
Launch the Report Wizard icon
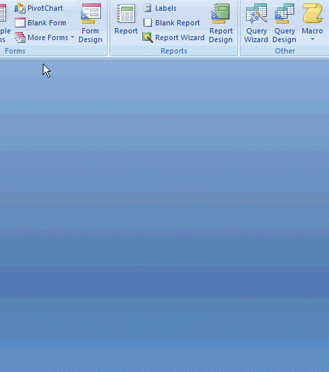(x=147, y=37)
